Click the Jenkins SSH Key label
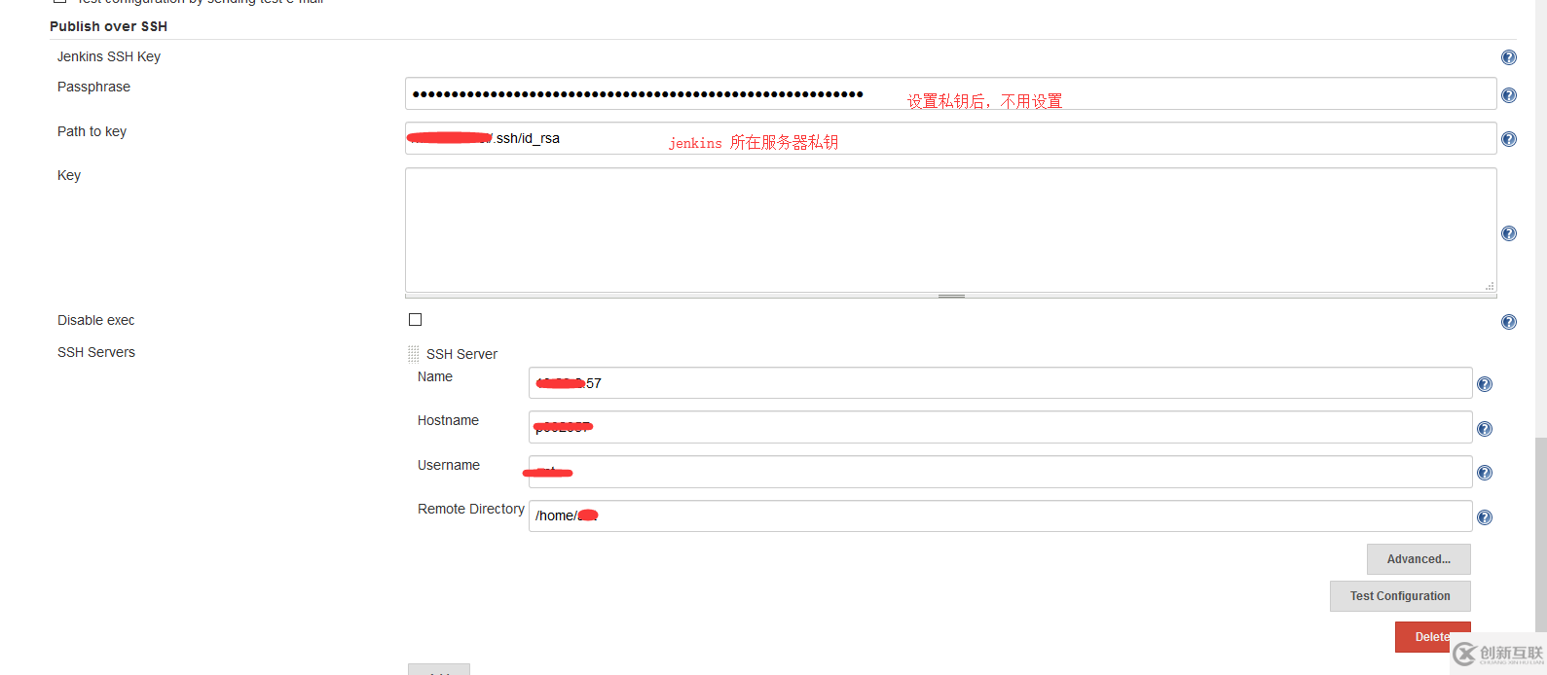Screen dimensions: 1547x675 pos(109,56)
